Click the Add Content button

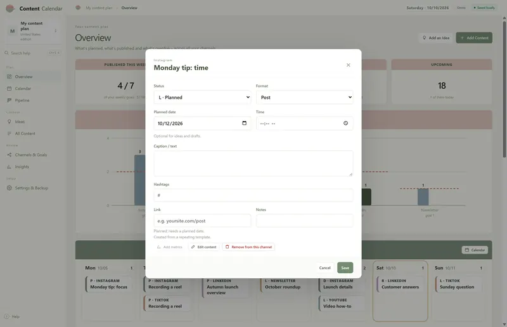click(474, 38)
